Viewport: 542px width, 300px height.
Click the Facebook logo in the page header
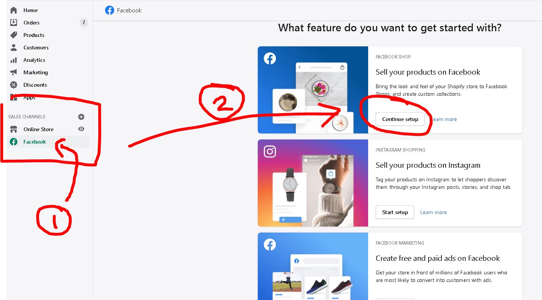(x=110, y=10)
